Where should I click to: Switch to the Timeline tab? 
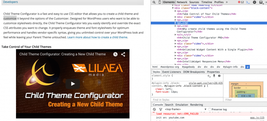(x=207, y=2)
